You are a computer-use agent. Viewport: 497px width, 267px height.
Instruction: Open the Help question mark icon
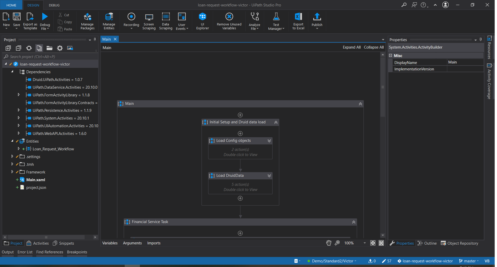424,5
